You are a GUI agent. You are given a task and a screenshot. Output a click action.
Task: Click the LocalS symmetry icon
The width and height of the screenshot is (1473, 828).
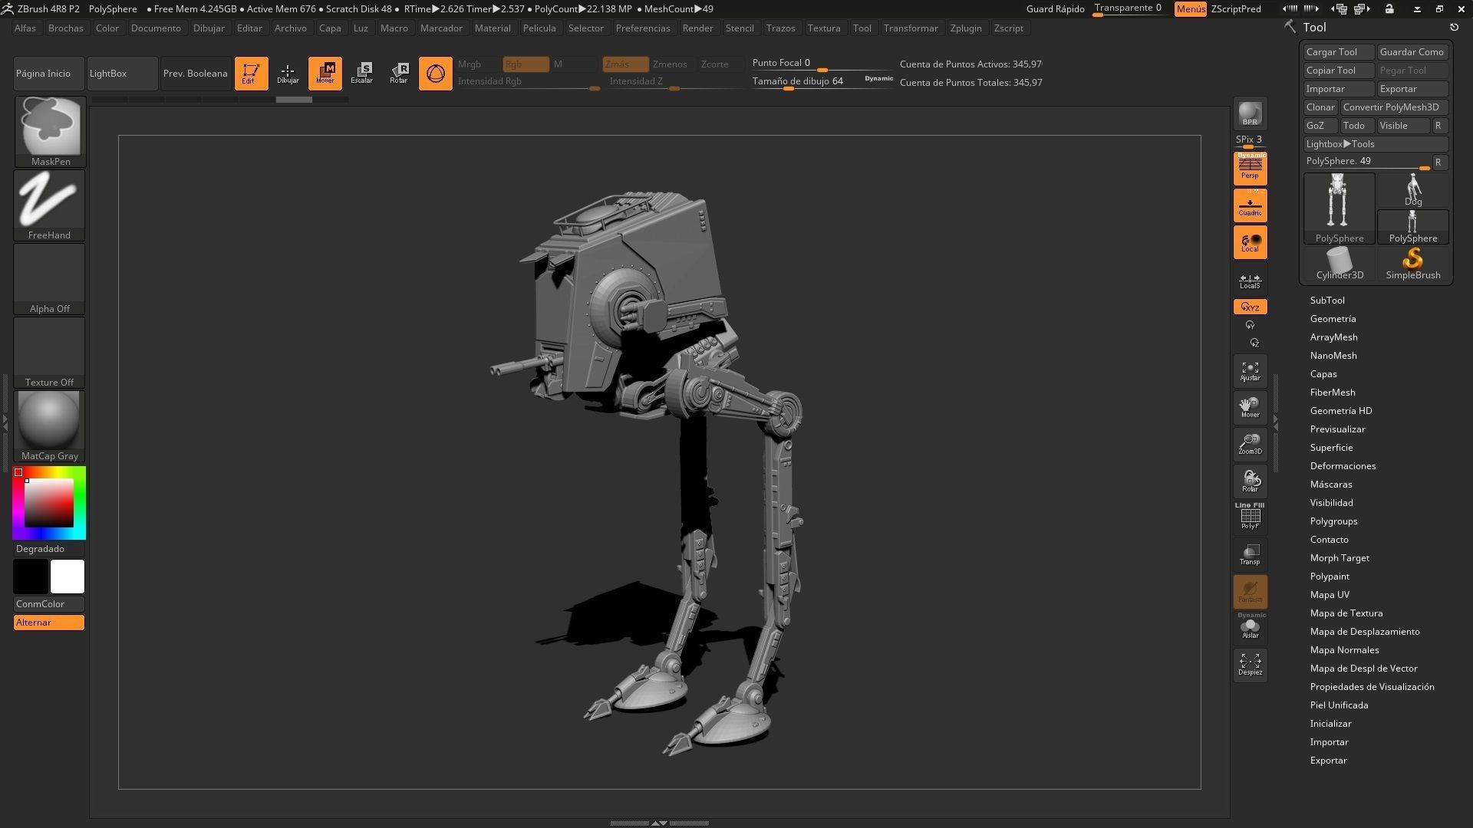point(1250,281)
